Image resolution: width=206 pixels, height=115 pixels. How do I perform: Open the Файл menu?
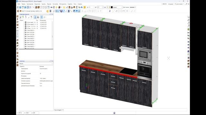pos(19,4)
